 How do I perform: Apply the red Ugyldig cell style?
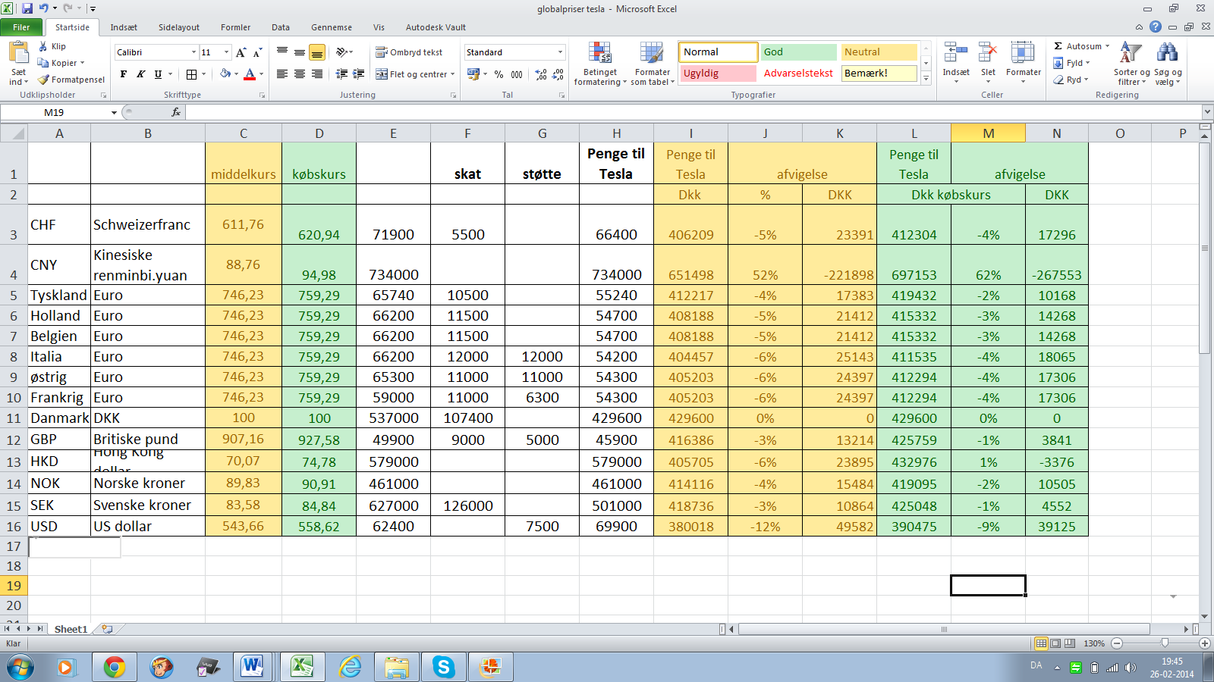718,74
